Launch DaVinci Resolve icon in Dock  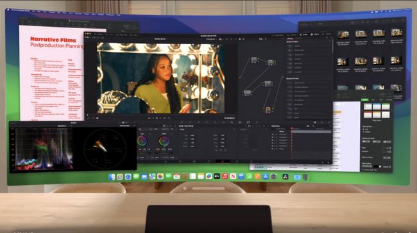285,177
